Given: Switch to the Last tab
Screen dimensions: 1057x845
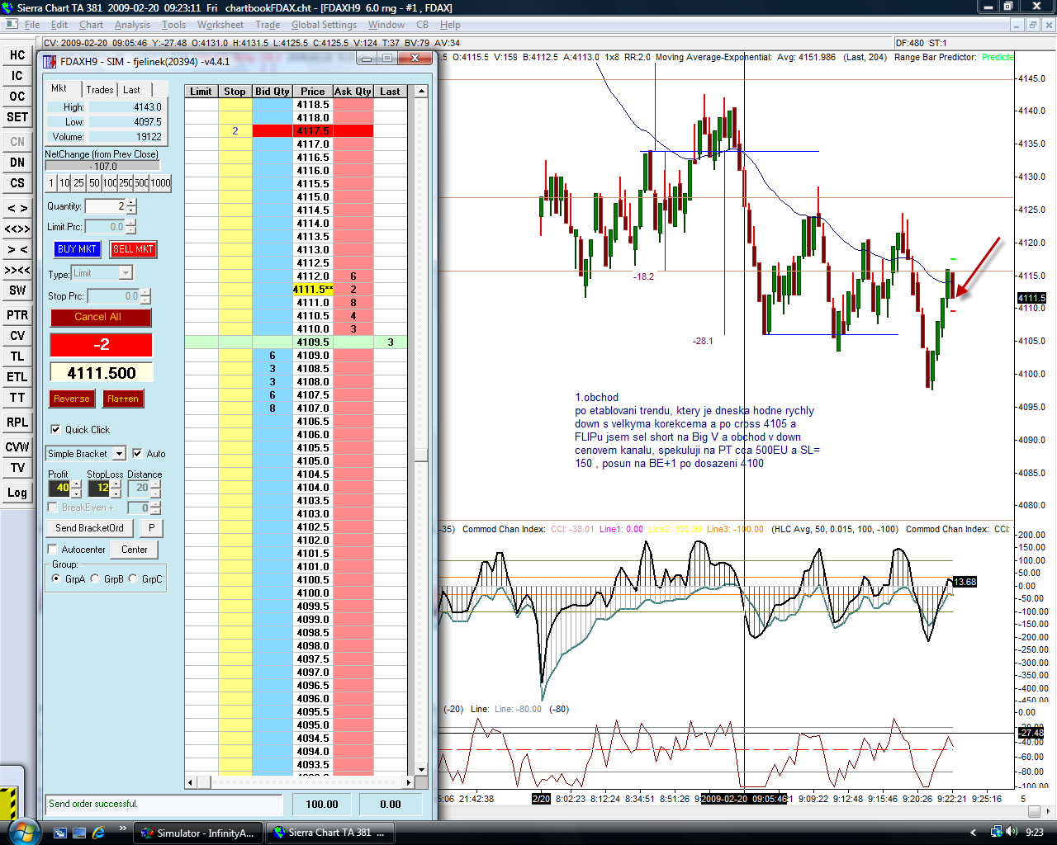Looking at the screenshot, I should coord(132,90).
